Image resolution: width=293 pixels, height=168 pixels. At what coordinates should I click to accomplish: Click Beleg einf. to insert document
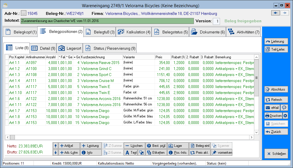click(200, 146)
